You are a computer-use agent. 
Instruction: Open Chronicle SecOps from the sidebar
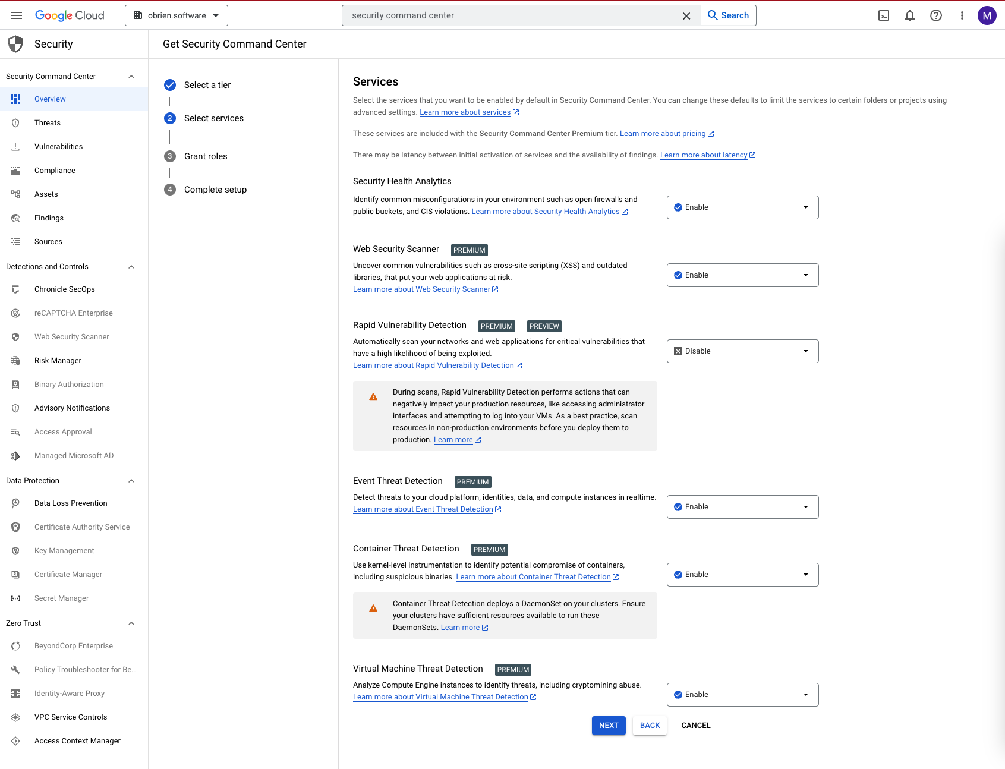15,289
